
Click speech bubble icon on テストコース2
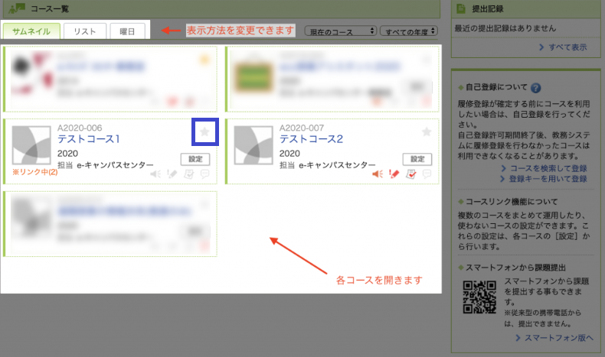coord(428,174)
